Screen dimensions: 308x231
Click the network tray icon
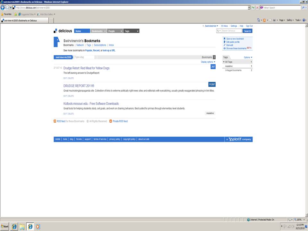pos(289,227)
